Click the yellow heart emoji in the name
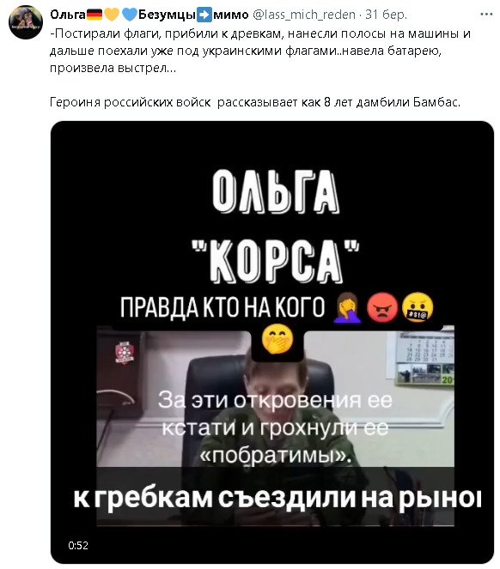Image resolution: width=500 pixels, height=569 pixels. (x=112, y=15)
